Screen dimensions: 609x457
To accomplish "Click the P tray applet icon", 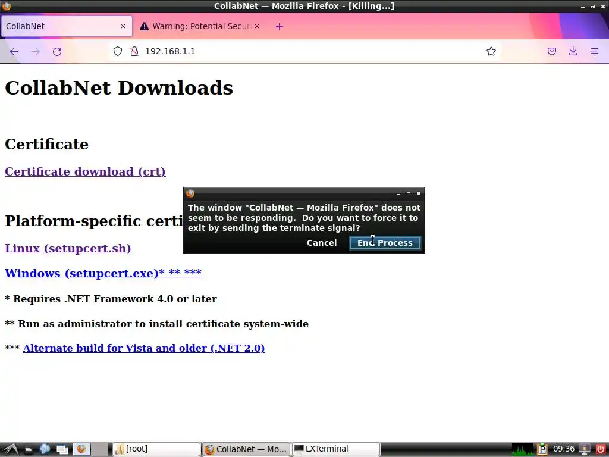I will pyautogui.click(x=542, y=450).
